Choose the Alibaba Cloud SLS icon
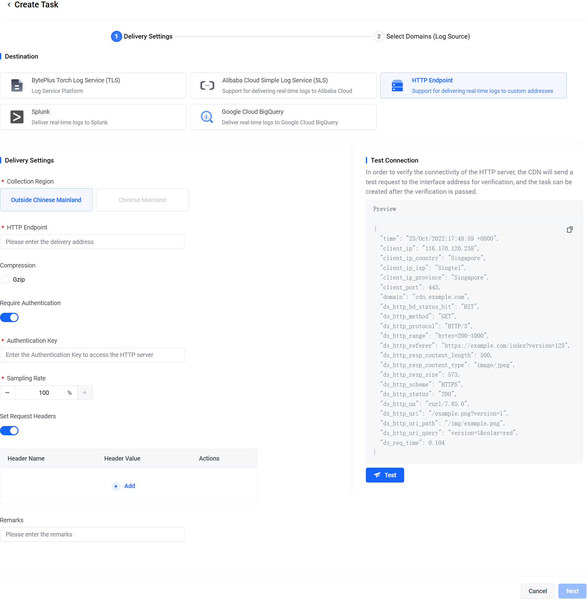This screenshot has height=600, width=588. click(x=207, y=85)
